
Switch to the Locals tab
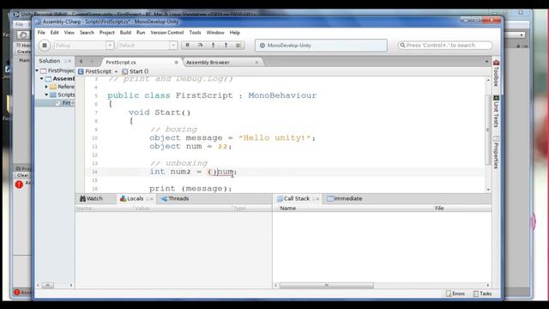(x=131, y=198)
